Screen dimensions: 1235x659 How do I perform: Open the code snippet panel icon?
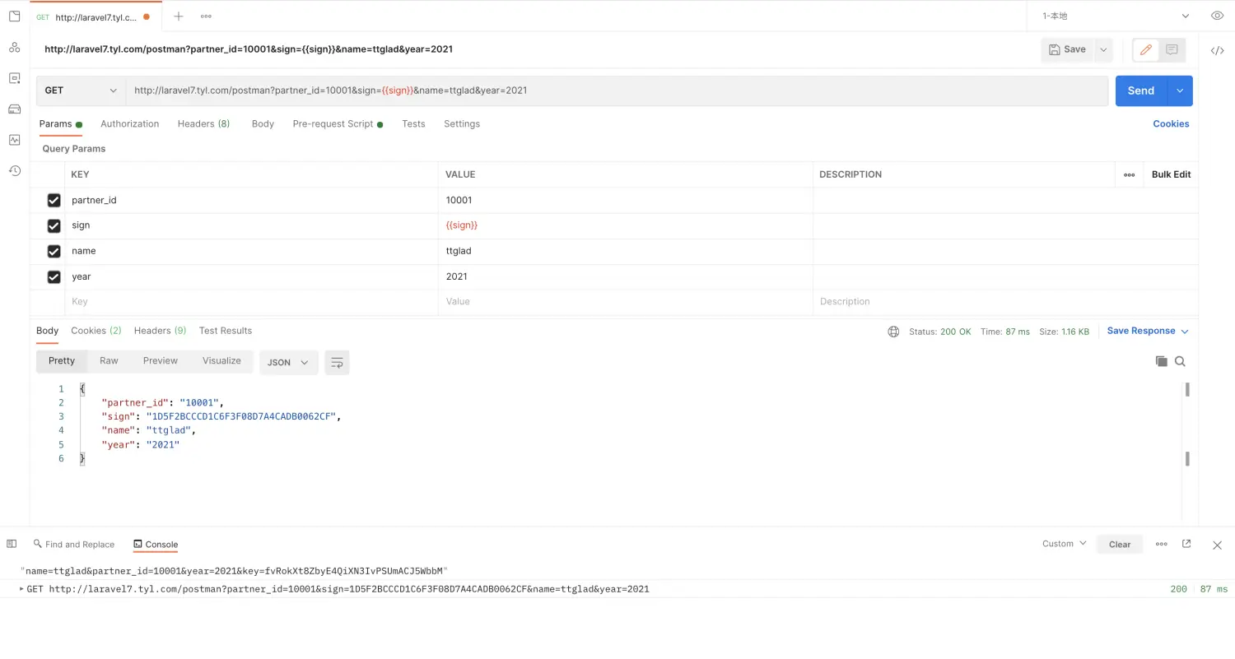(x=1217, y=50)
